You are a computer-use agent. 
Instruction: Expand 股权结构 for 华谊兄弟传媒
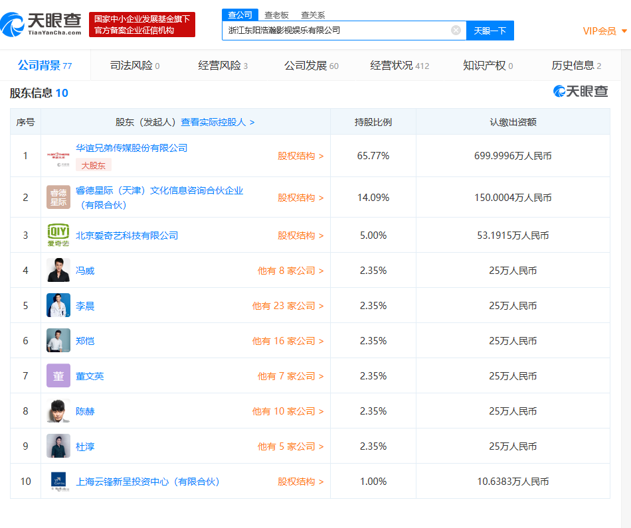(300, 157)
